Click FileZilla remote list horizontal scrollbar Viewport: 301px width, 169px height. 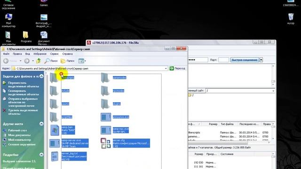218,143
